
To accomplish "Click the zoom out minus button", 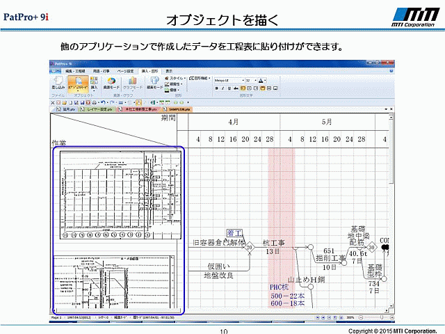I will point(361,317).
